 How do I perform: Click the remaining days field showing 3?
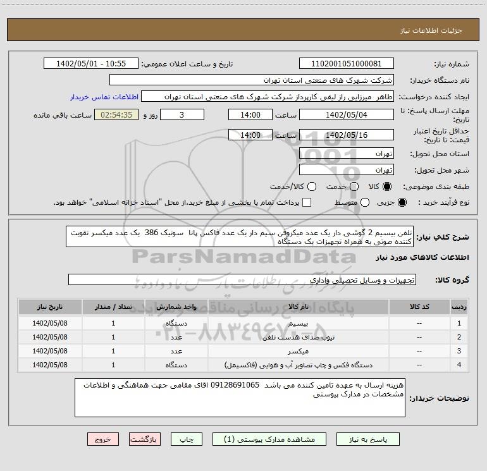pyautogui.click(x=182, y=115)
